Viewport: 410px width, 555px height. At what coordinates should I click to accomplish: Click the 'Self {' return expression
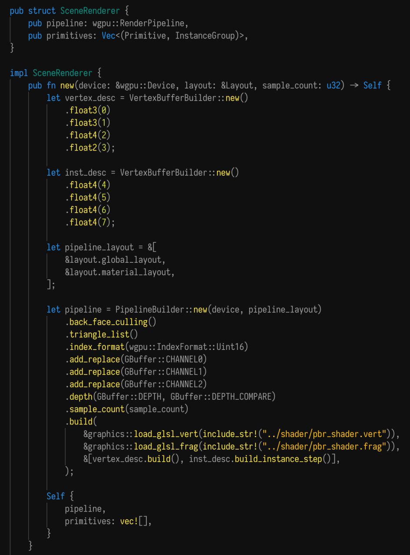60,497
